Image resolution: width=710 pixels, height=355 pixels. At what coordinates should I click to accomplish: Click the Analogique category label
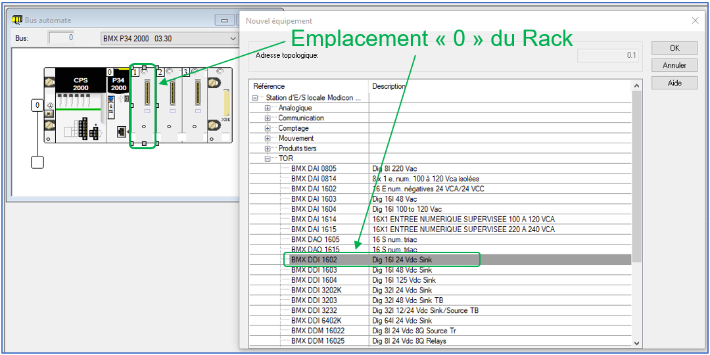pos(295,108)
